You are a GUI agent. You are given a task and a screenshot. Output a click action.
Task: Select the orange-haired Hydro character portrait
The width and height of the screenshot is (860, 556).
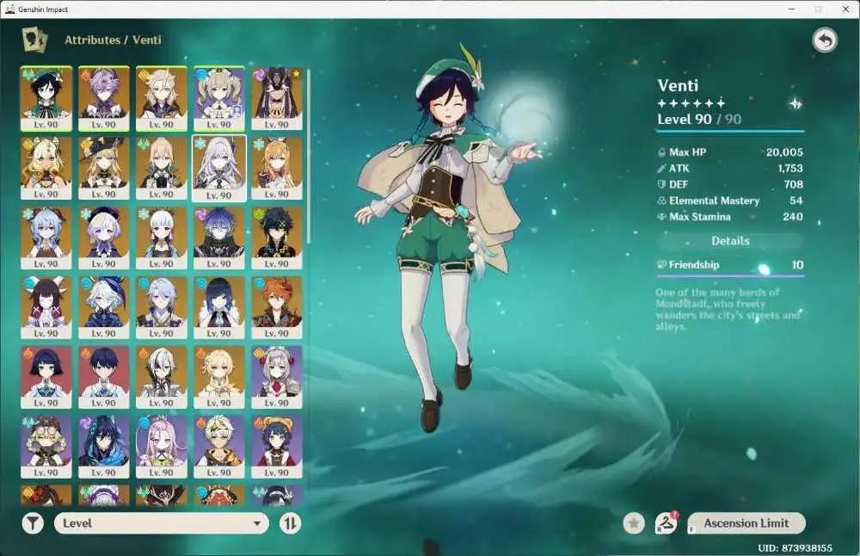pyautogui.click(x=276, y=307)
